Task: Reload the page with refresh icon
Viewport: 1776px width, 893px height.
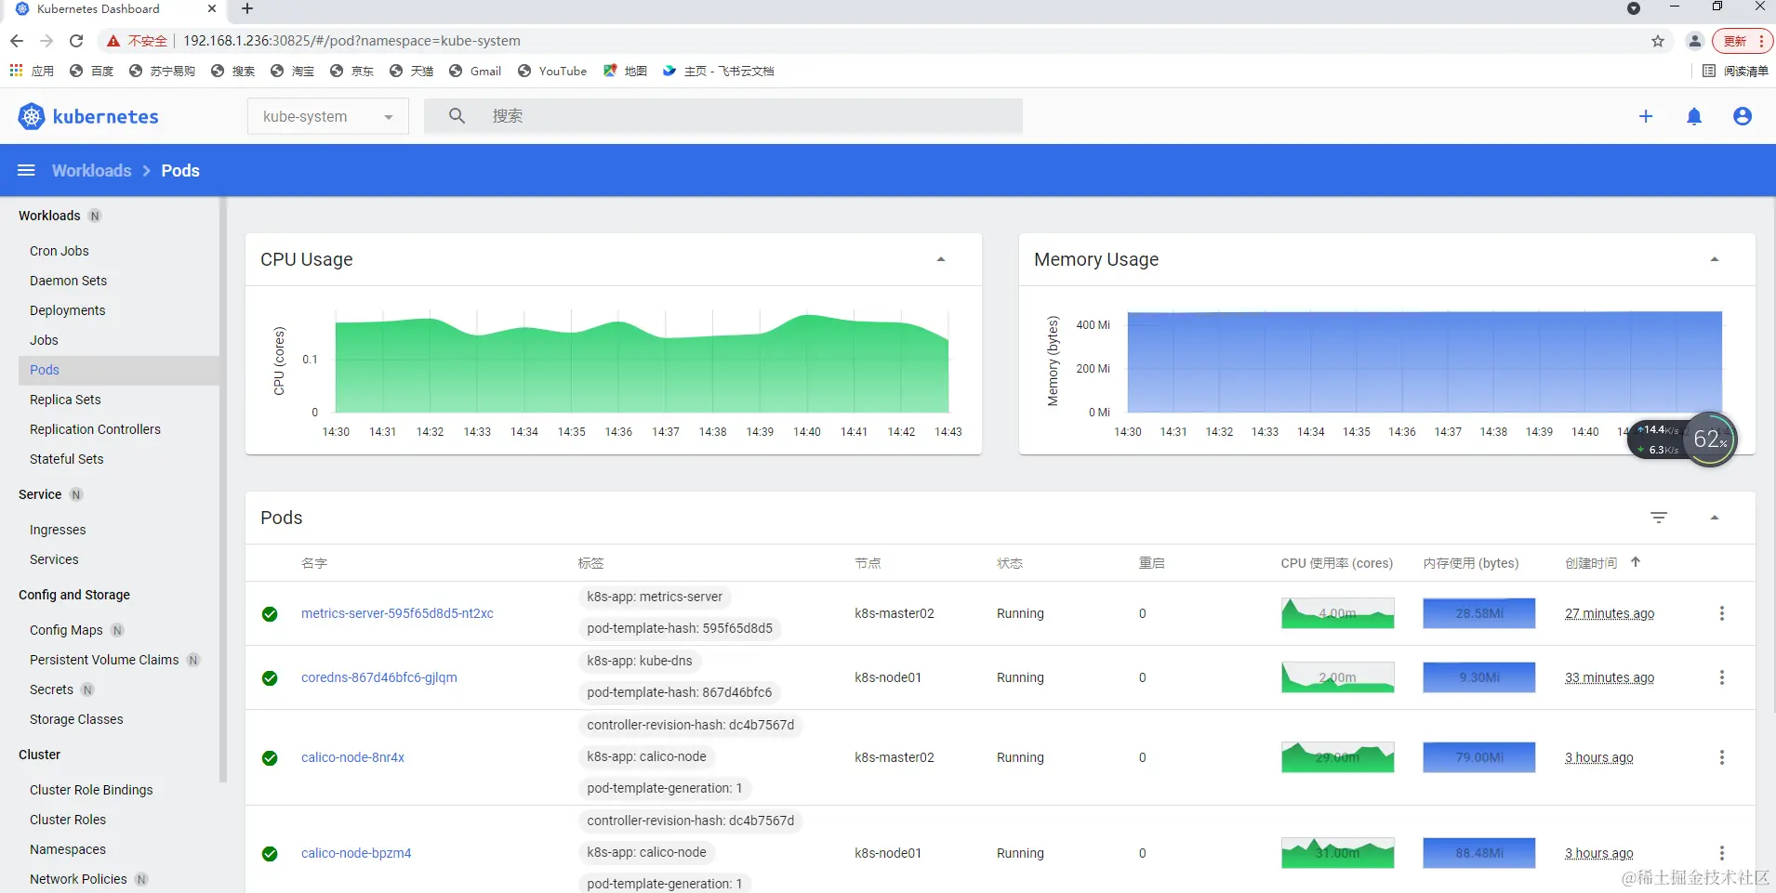Action: (76, 41)
